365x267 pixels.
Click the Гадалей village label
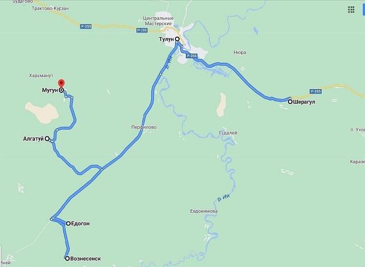[228, 133]
